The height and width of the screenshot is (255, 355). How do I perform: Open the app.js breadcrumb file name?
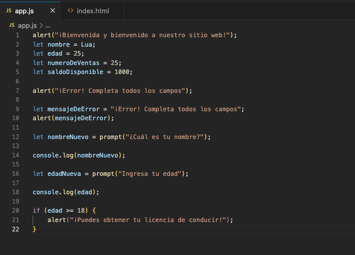tap(27, 26)
